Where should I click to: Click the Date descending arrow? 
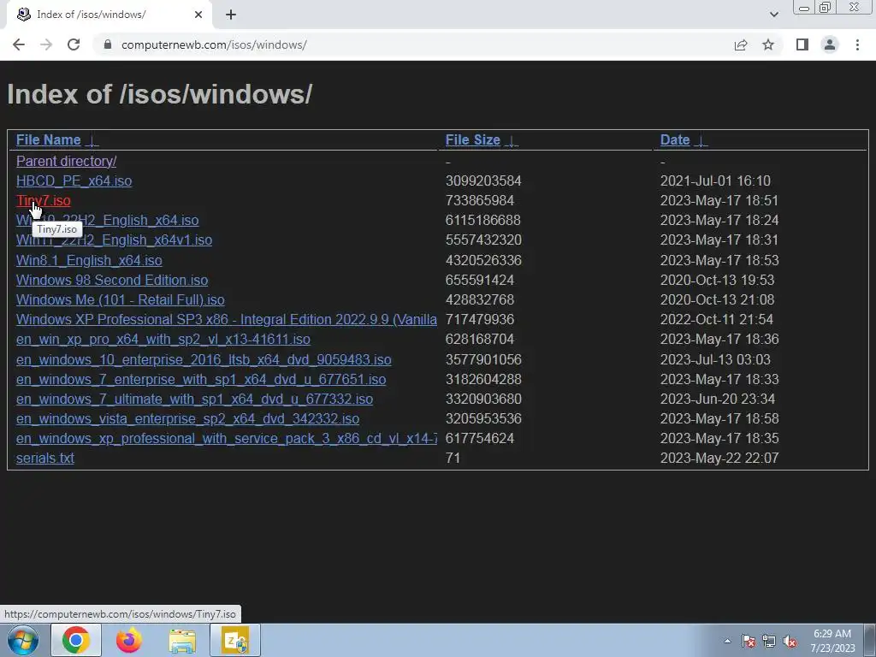point(701,140)
